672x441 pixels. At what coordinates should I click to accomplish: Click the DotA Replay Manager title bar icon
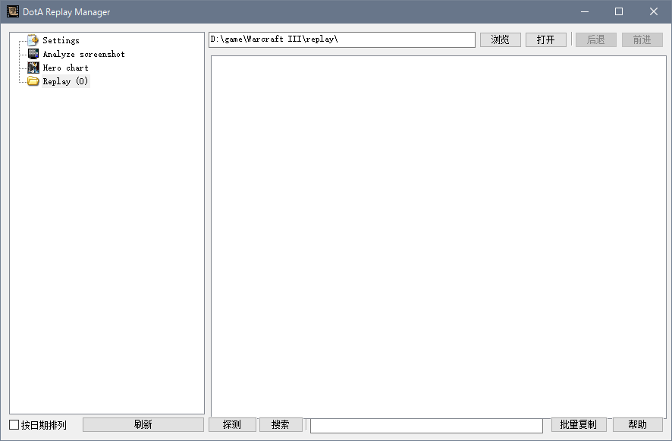pyautogui.click(x=13, y=11)
